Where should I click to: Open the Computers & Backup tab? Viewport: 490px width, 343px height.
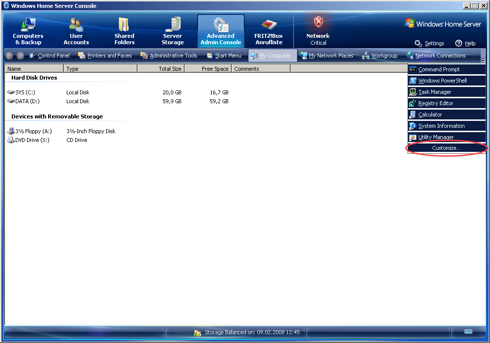(x=28, y=31)
